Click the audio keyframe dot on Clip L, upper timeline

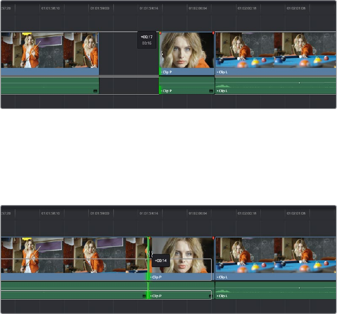pos(299,83)
